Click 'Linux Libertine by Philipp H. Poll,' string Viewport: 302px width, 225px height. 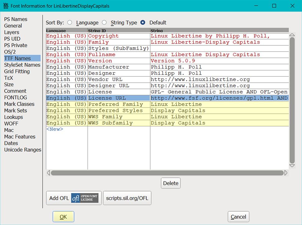[x=219, y=36]
